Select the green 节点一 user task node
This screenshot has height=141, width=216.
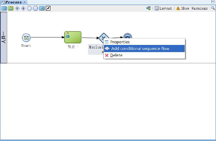coord(73,37)
